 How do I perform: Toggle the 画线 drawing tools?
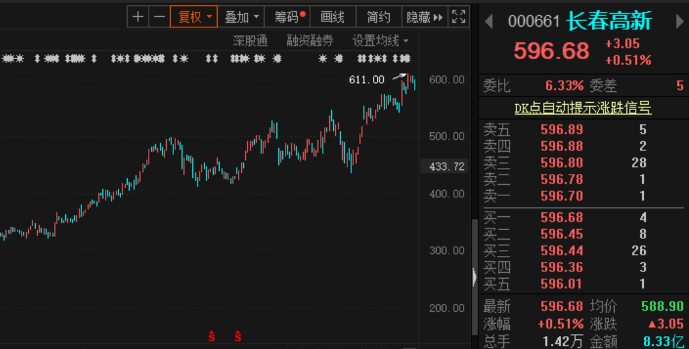[x=332, y=17]
